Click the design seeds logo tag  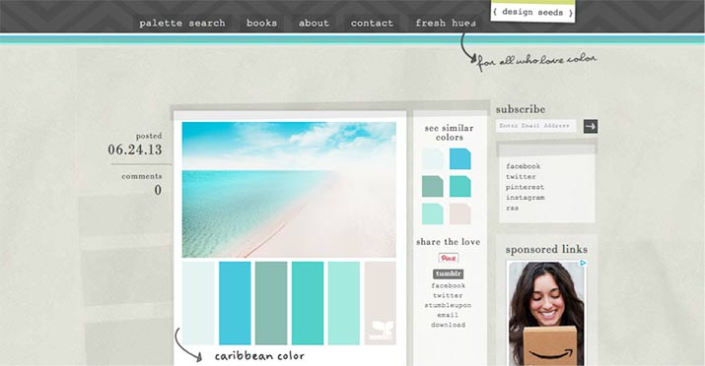click(x=532, y=11)
